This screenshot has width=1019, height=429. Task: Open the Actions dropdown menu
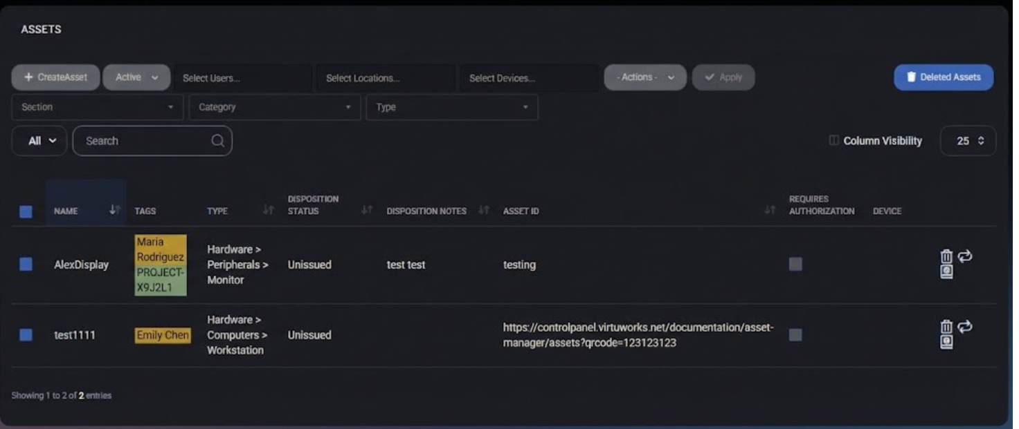click(644, 77)
